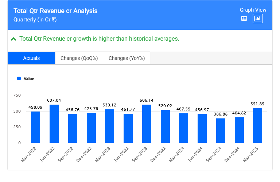280x182 pixels.
Task: Click the Total Qtr Revenue cr Analysis title
Action: (x=55, y=11)
